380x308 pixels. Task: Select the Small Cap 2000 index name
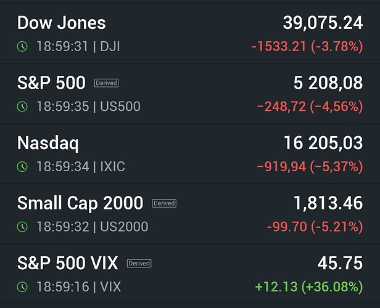pyautogui.click(x=80, y=203)
